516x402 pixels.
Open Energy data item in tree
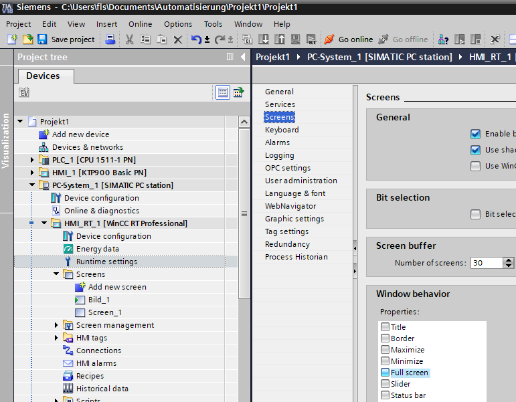tap(97, 249)
